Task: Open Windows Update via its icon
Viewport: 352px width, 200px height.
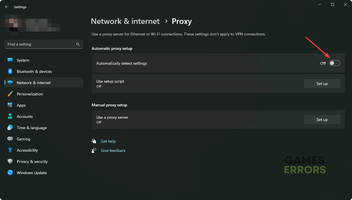Action: pyautogui.click(x=10, y=173)
